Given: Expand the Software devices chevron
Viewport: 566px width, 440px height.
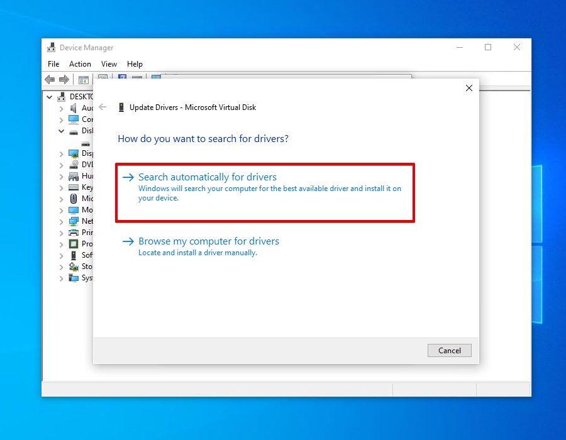Looking at the screenshot, I should pyautogui.click(x=62, y=256).
